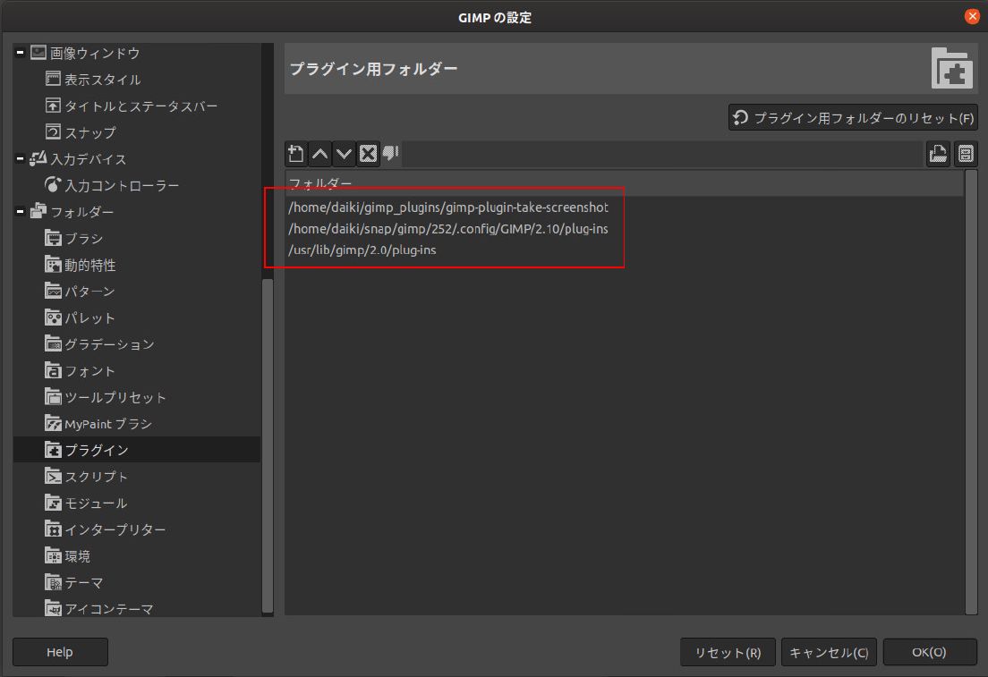988x677 pixels.
Task: Move the selected folder up
Action: [x=320, y=154]
